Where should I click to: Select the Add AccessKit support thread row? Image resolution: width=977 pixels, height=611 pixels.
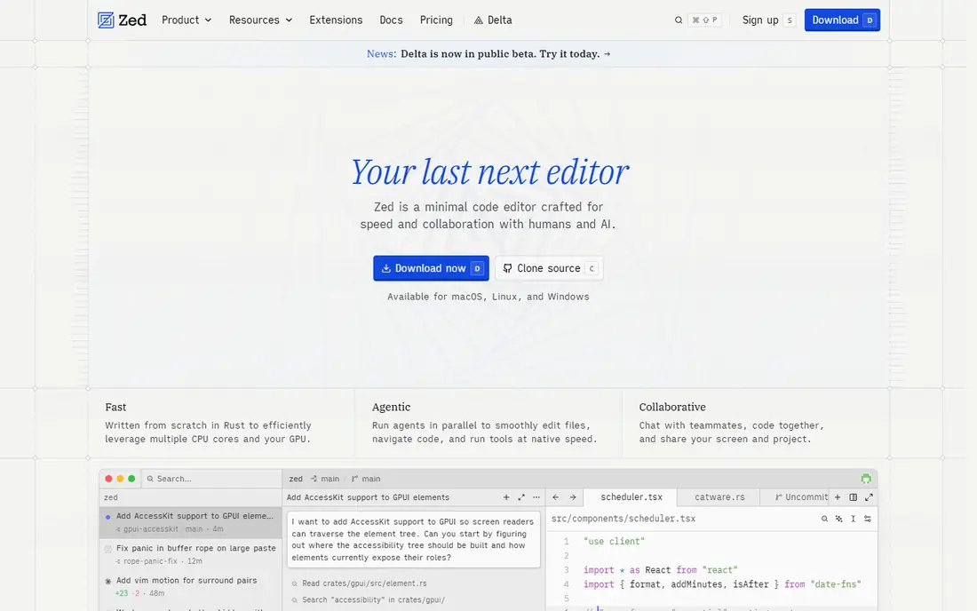coord(191,522)
